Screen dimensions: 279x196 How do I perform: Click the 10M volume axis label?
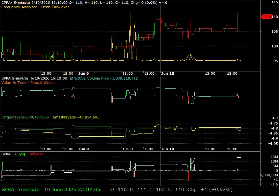pos(274,161)
